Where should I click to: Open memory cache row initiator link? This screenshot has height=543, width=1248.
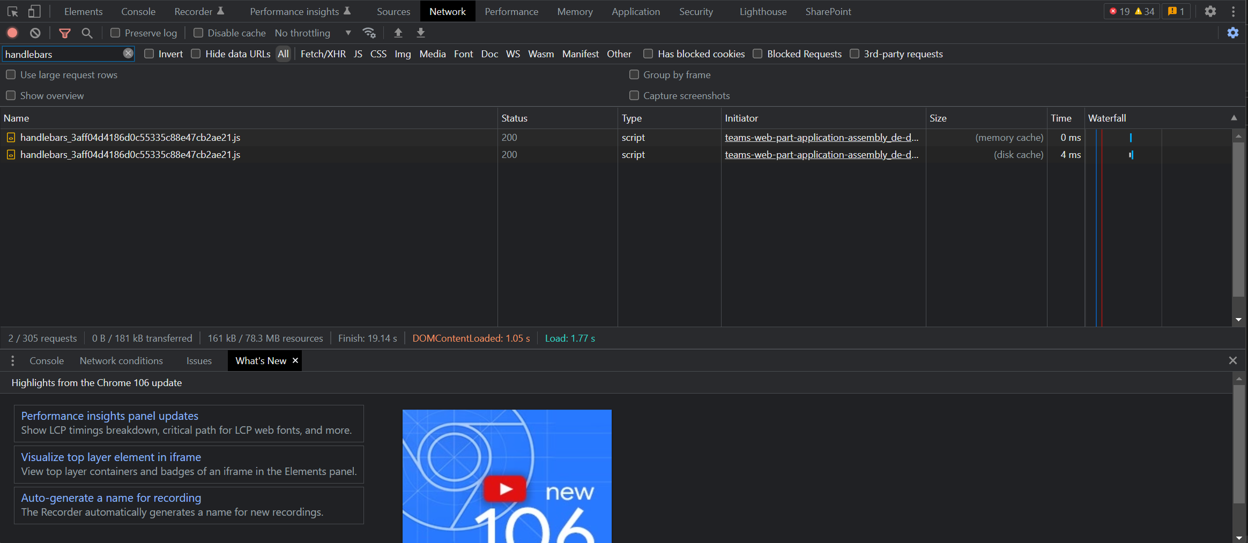(x=821, y=138)
